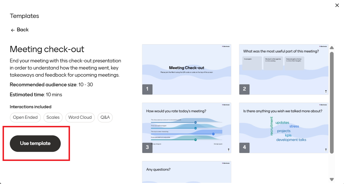The width and height of the screenshot is (344, 184).
Task: Select the Open Ended interaction tag
Action: [x=25, y=117]
